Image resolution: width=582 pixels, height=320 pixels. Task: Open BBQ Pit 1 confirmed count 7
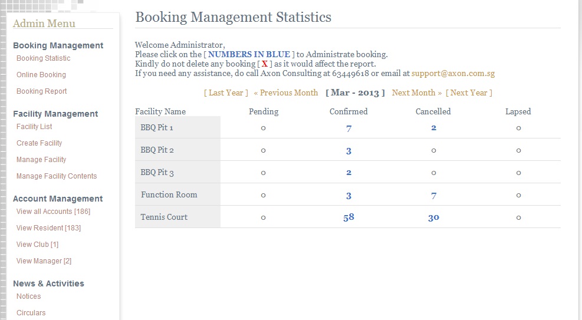pos(348,128)
